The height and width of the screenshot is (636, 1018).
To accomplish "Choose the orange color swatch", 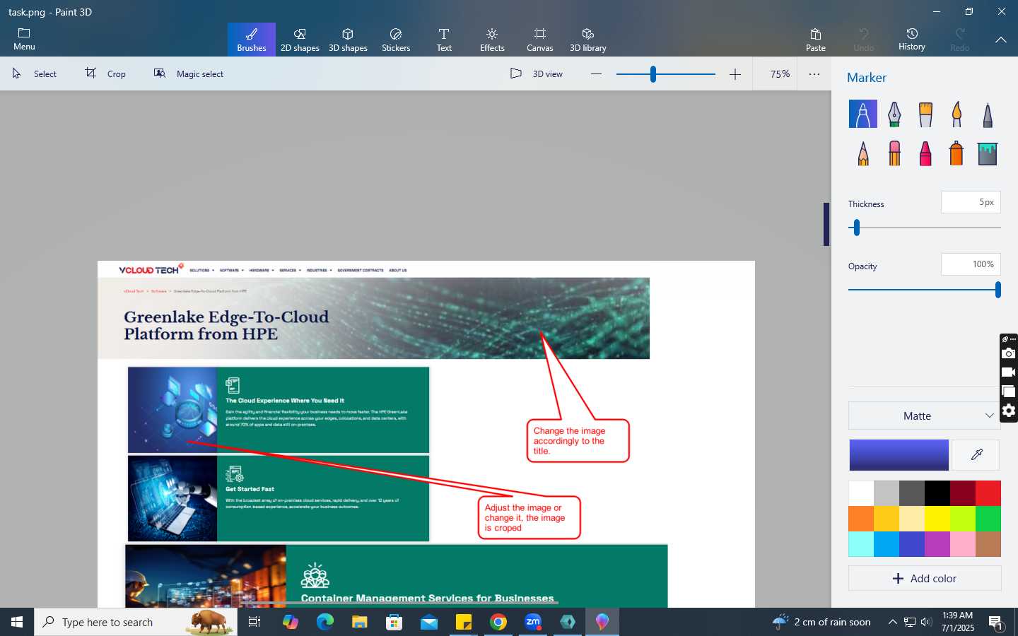I will (861, 519).
